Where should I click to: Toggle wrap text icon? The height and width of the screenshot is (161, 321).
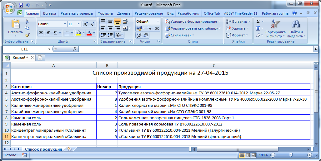tap(125, 21)
